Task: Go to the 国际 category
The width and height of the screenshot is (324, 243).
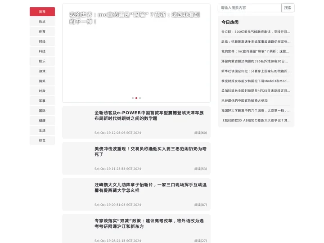Action: (42, 111)
